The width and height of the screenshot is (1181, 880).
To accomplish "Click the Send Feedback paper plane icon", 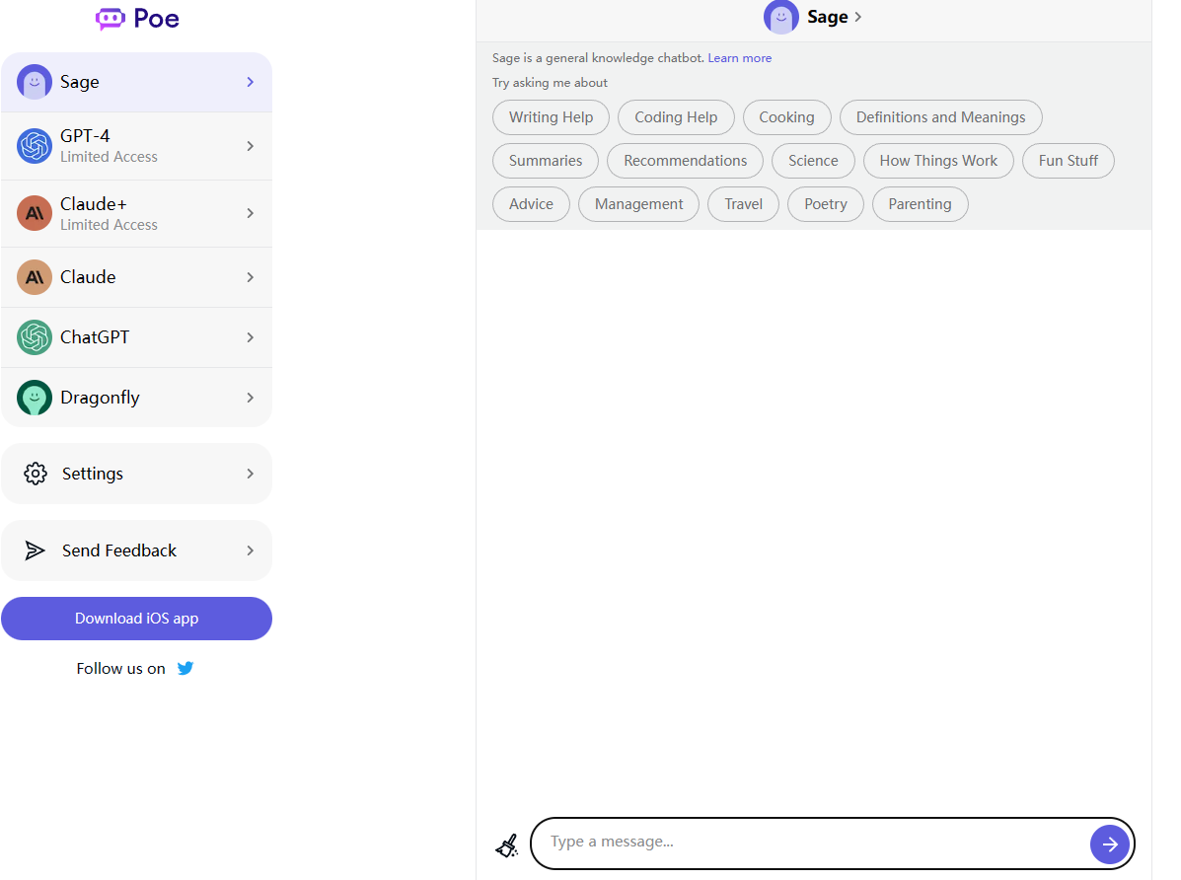I will coord(36,550).
